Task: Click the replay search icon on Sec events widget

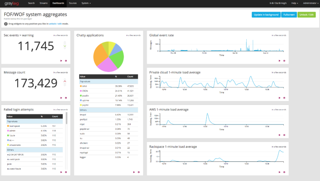Action: click(61, 61)
